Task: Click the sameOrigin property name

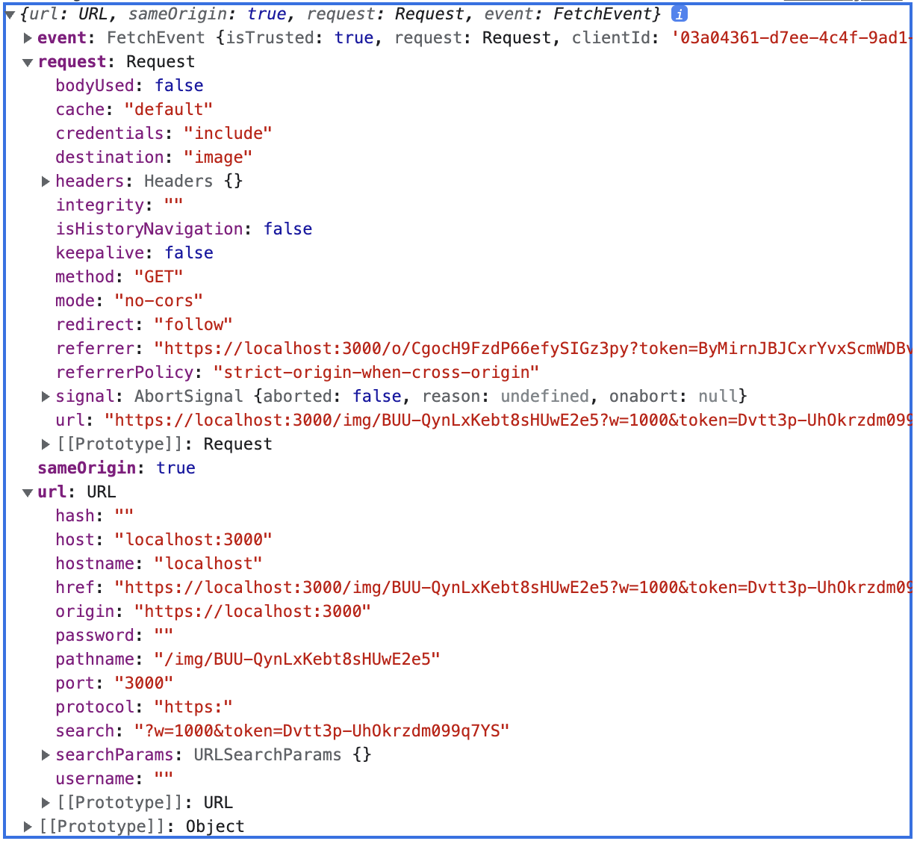Action: click(87, 468)
